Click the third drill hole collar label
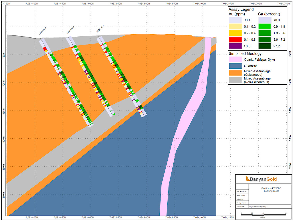 tap(100, 29)
